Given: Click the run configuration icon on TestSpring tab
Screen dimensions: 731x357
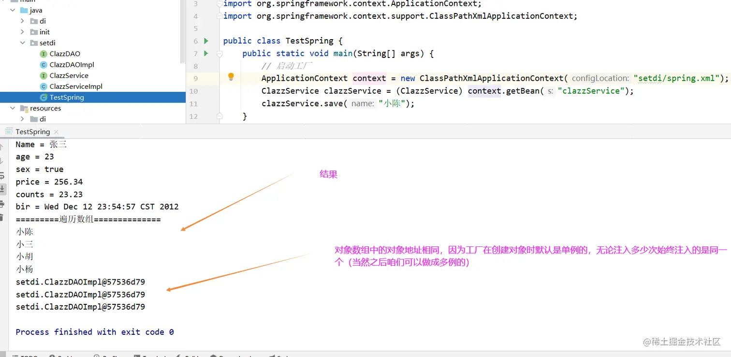Looking at the screenshot, I should tap(9, 131).
